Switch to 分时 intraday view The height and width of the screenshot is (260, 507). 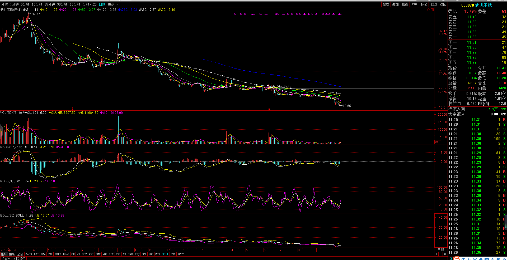click(4, 4)
